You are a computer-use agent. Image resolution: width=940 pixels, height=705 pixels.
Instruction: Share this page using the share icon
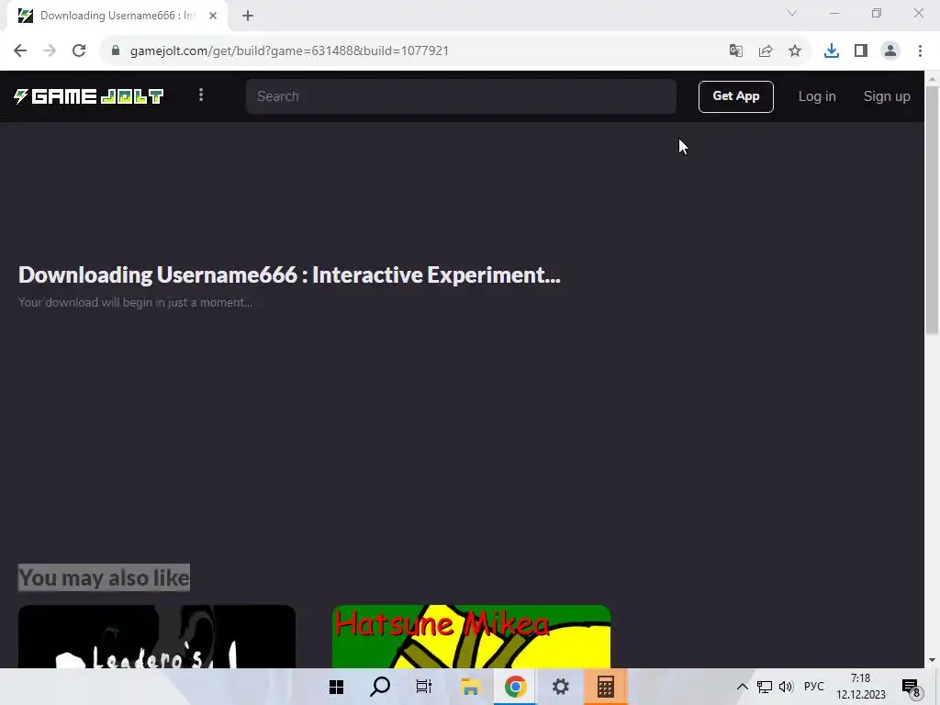coord(765,51)
